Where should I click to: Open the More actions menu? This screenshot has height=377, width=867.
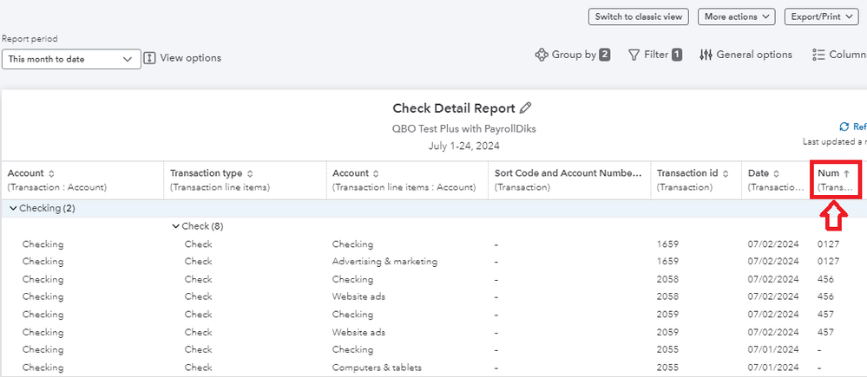(736, 16)
